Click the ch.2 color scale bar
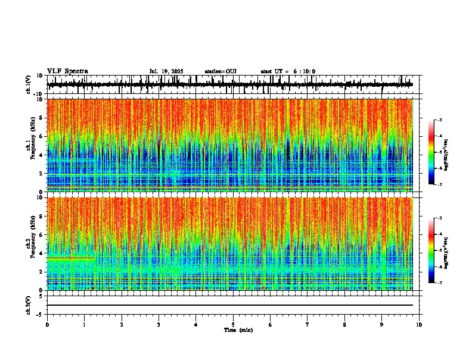 431,250
